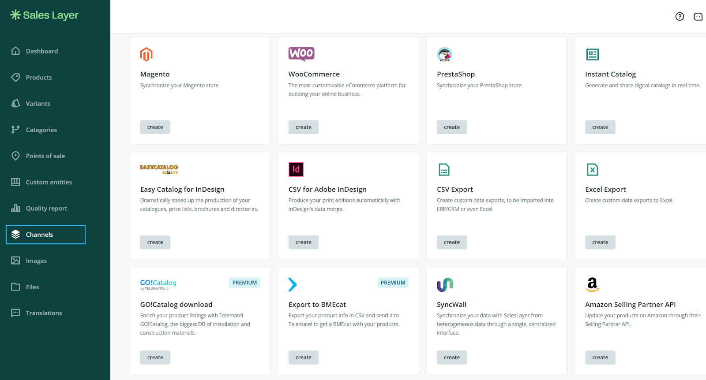Image resolution: width=706 pixels, height=380 pixels.
Task: Create a SyncWall channel
Action: 452,358
